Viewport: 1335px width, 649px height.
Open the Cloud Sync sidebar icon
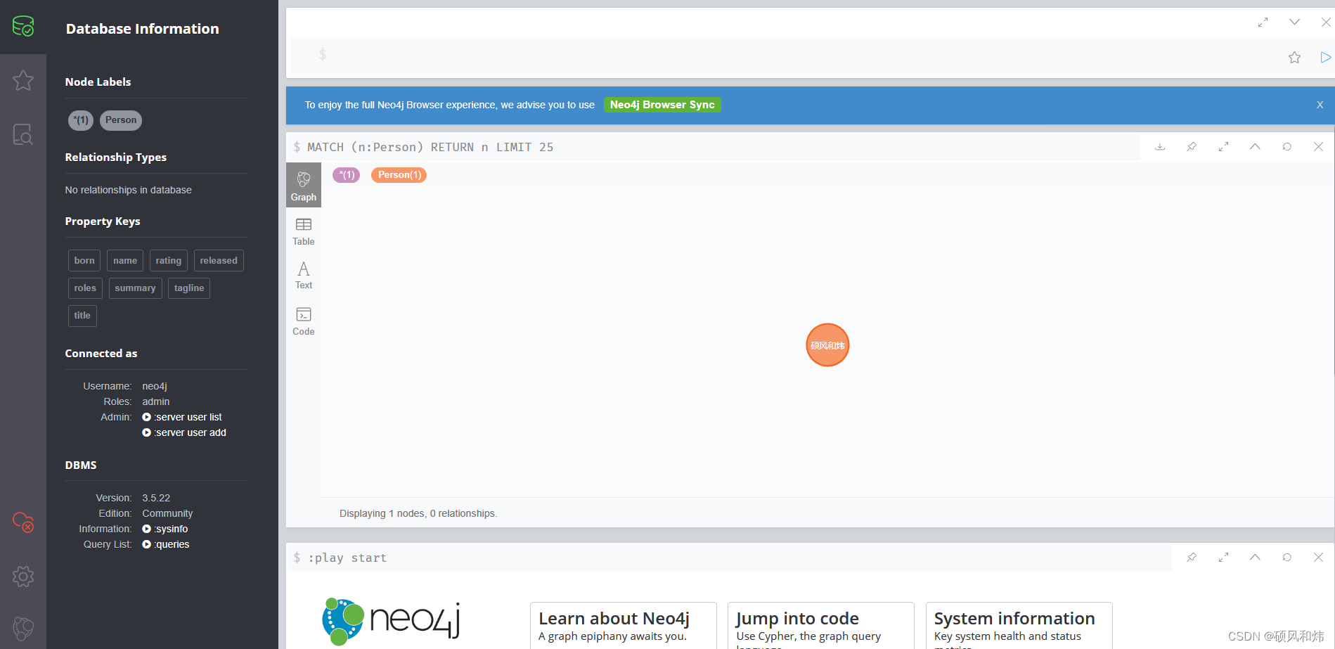(x=23, y=522)
